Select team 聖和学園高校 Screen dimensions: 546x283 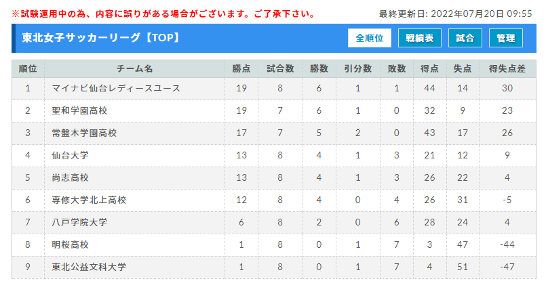pos(79,110)
